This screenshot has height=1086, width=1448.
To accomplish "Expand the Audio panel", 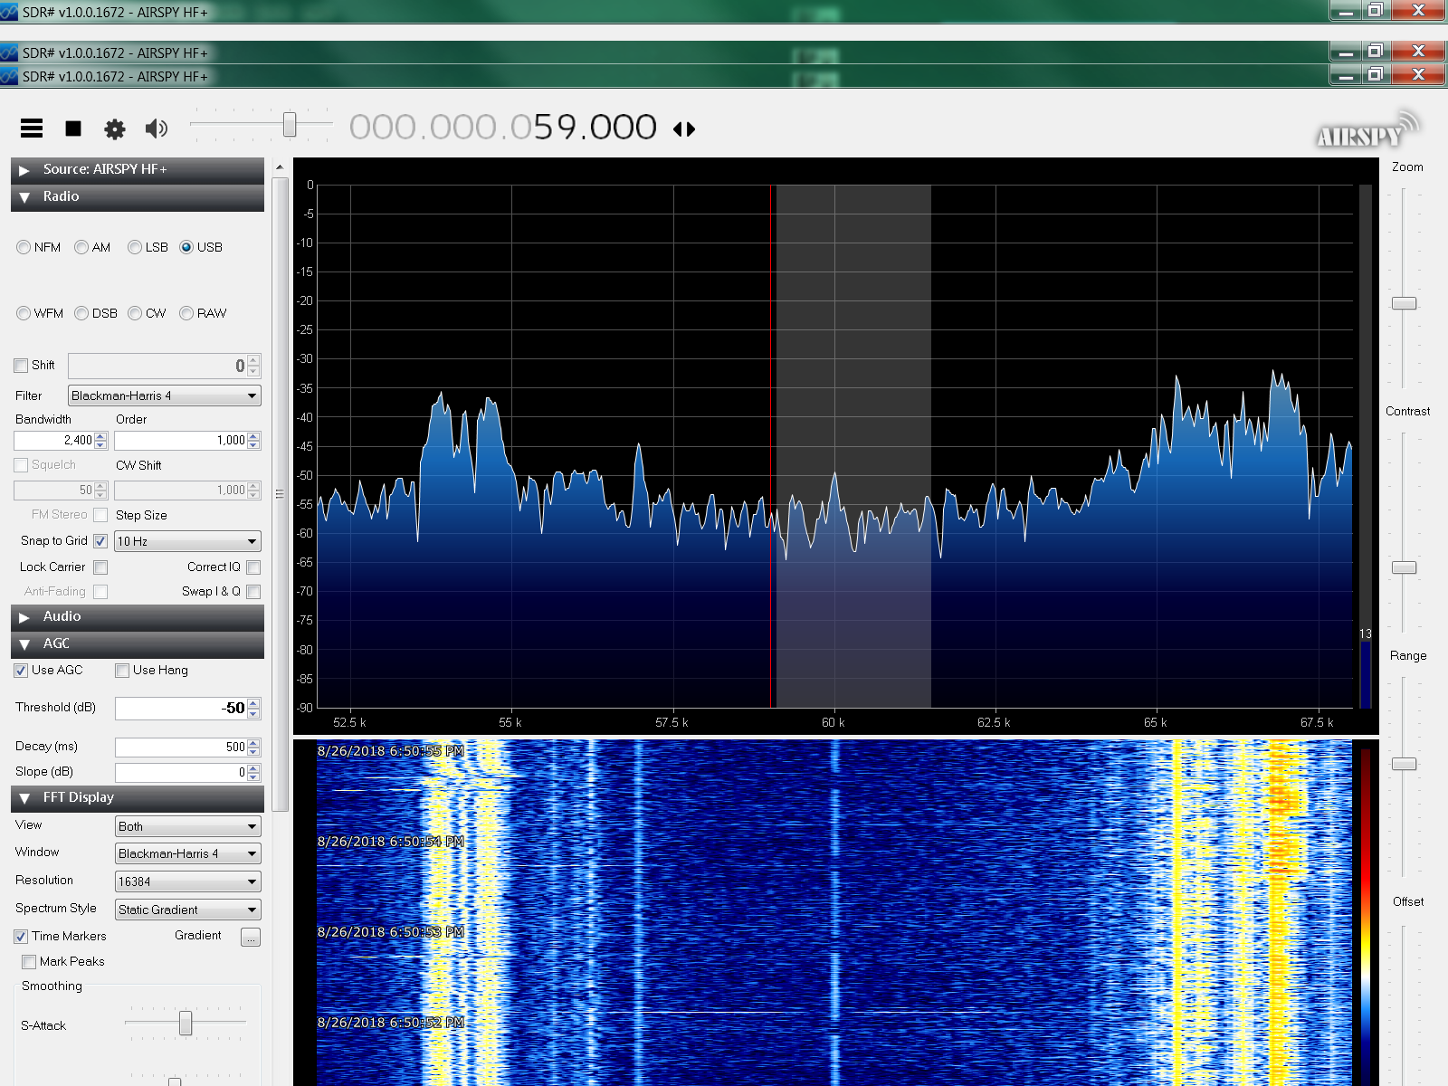I will point(138,616).
